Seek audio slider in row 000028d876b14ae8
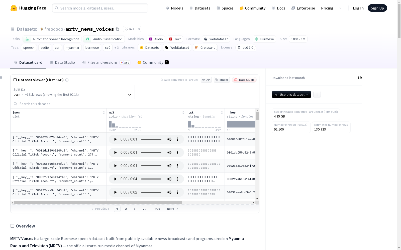 (151, 139)
